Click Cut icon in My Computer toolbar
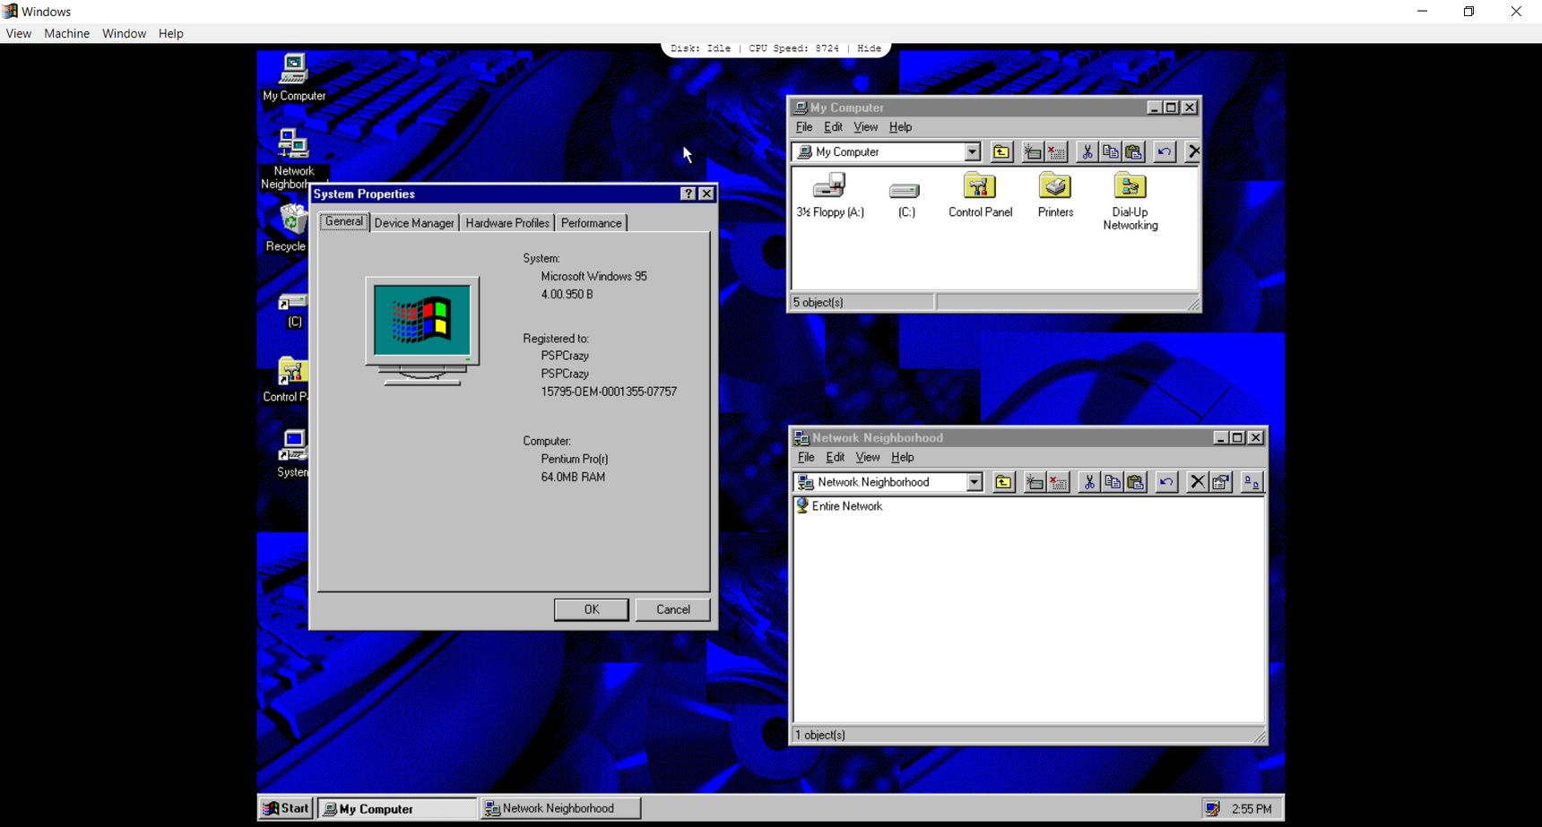 coord(1087,152)
